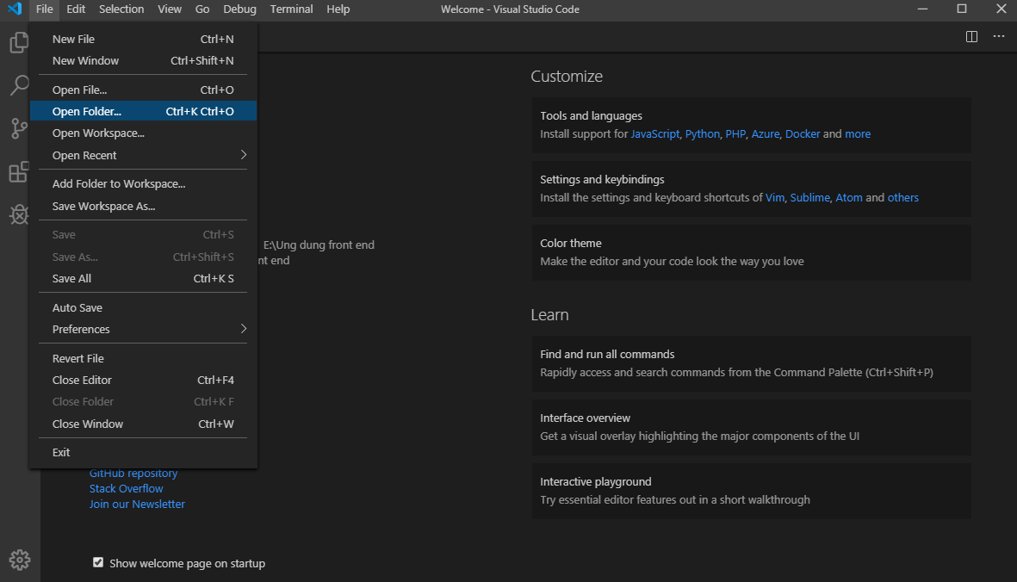Screen dimensions: 1017x582
Task: Click the VS Code logo icon
Action: click(15, 9)
